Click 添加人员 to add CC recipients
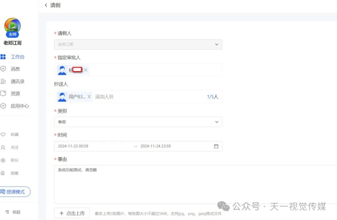The image size is (337, 220). (x=105, y=96)
